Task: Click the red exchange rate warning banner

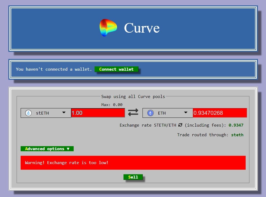Action: [x=133, y=163]
